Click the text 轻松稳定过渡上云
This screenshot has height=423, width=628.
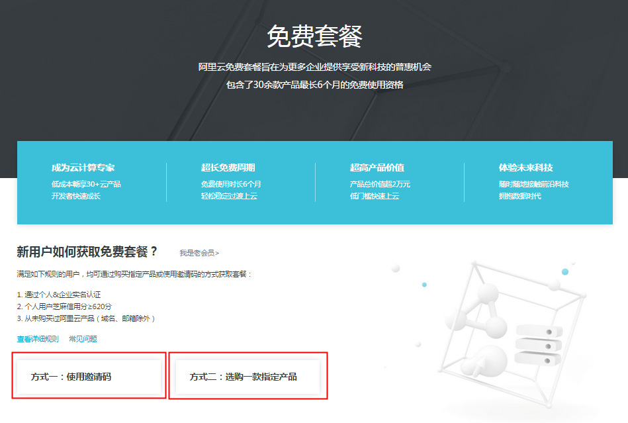coord(229,196)
